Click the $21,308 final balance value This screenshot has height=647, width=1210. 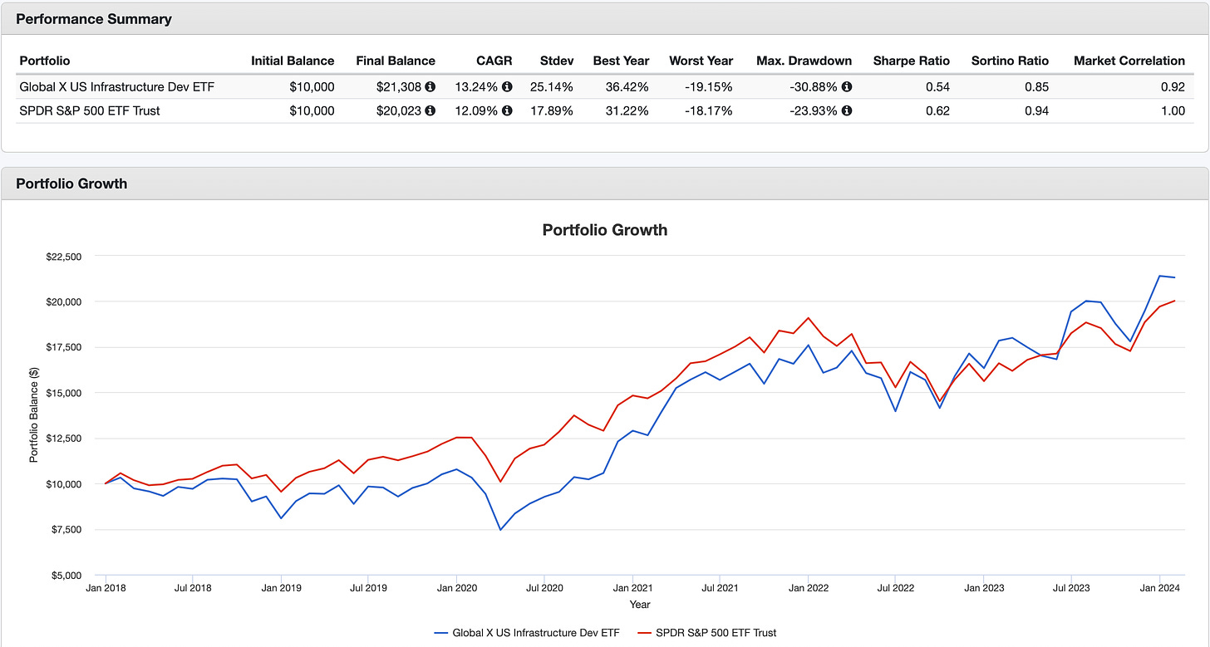(x=401, y=86)
